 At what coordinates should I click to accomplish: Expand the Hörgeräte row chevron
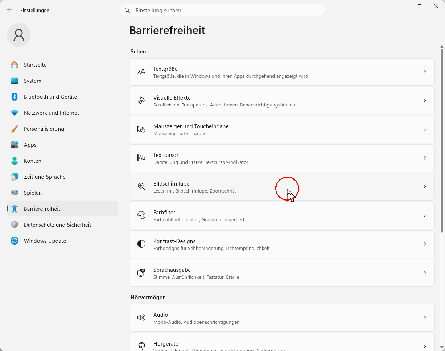tap(425, 346)
